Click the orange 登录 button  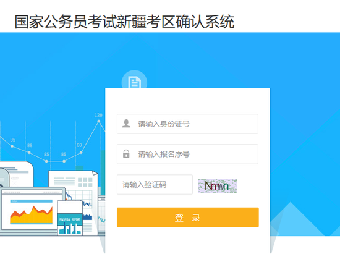pyautogui.click(x=188, y=218)
